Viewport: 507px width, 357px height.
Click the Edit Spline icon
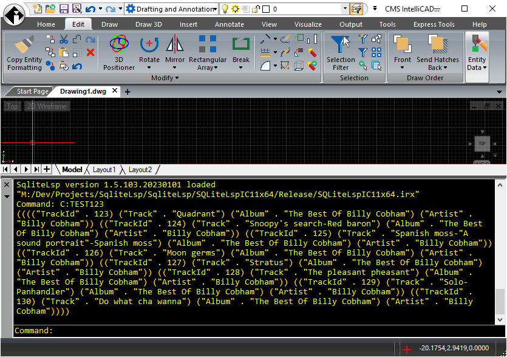coord(285,52)
